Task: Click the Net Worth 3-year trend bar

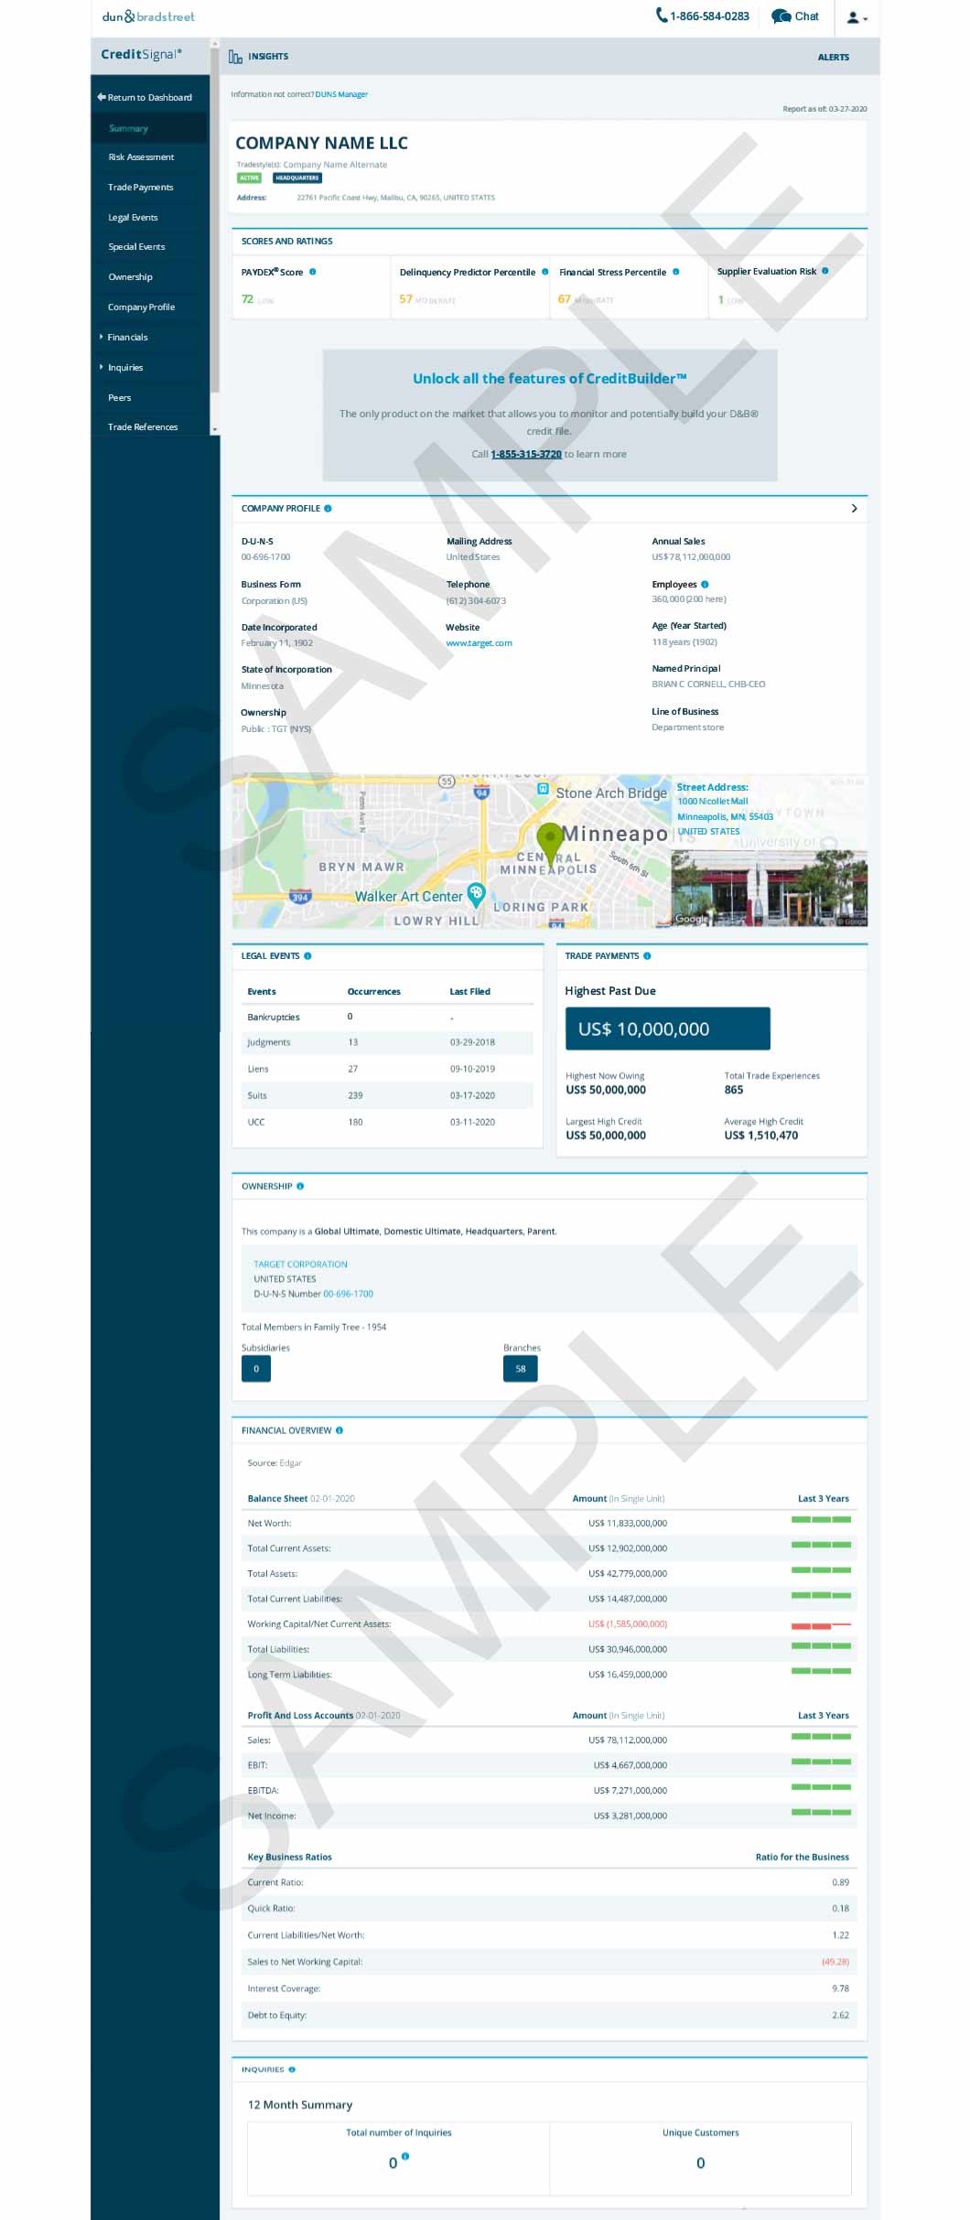Action: click(821, 1519)
